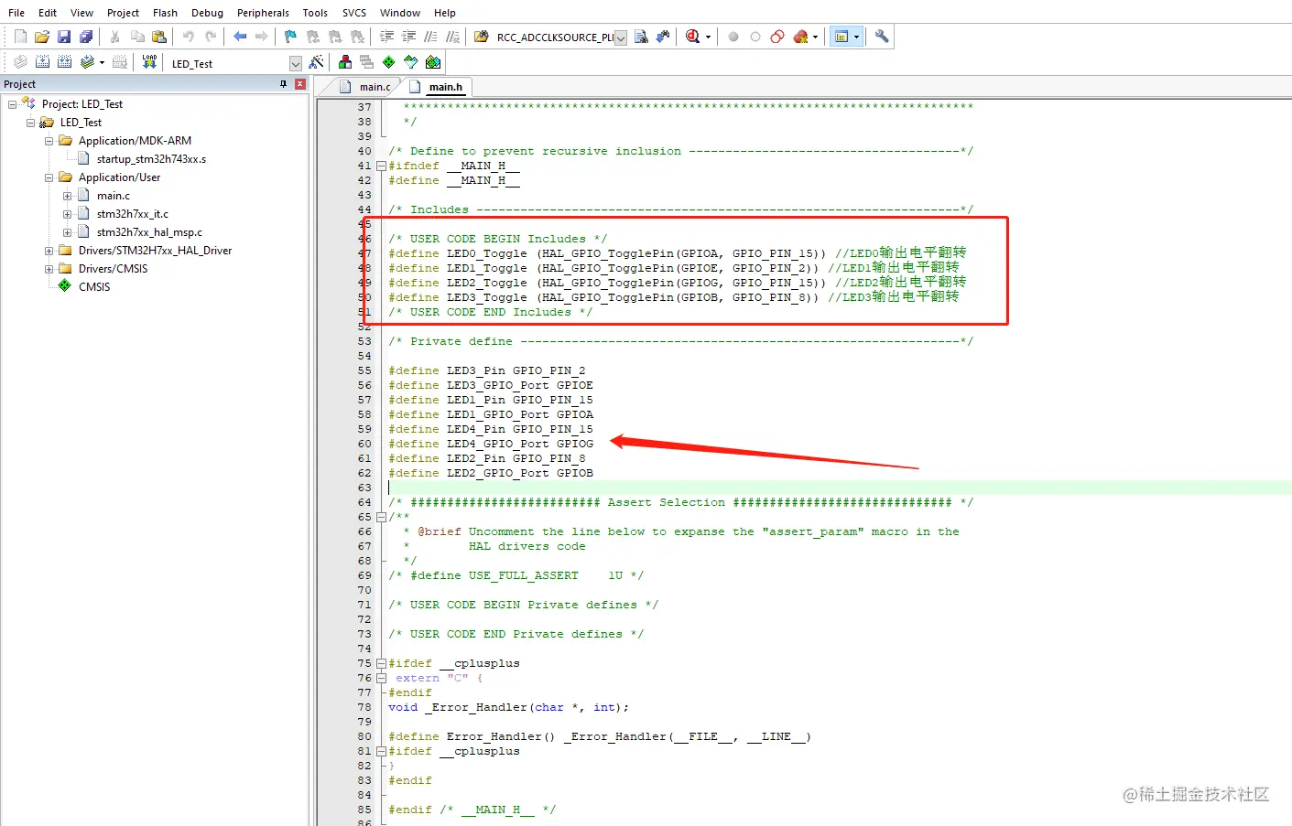This screenshot has height=826, width=1292.
Task: Open the Manage Project Items icon
Action: 345,62
